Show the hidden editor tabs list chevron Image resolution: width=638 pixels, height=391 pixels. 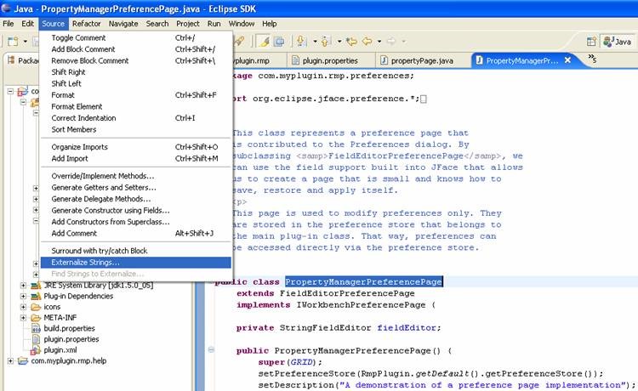point(592,59)
